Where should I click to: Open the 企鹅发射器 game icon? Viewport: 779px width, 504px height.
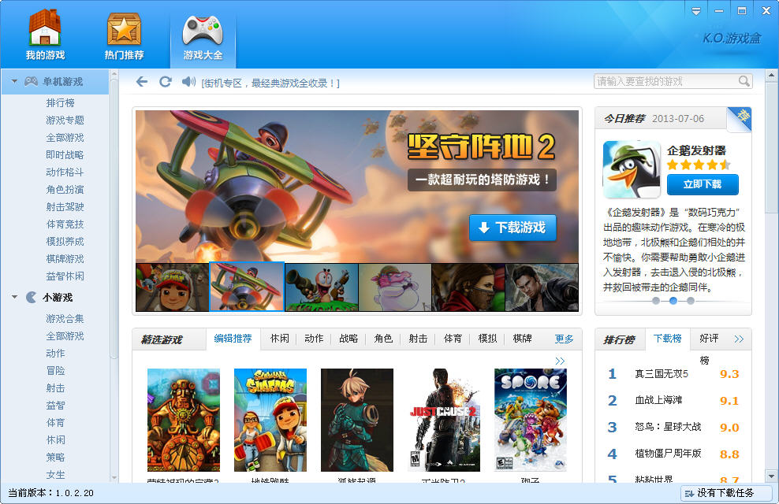[x=630, y=168]
